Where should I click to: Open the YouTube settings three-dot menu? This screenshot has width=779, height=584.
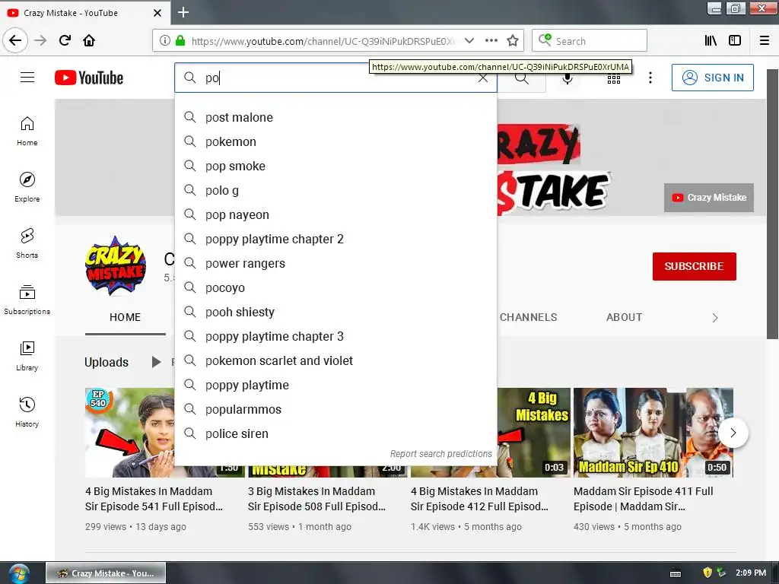pos(650,78)
